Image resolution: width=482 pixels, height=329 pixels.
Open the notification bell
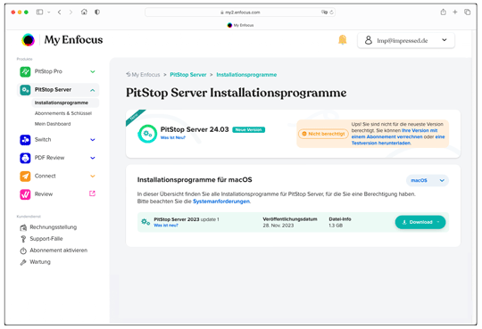342,40
